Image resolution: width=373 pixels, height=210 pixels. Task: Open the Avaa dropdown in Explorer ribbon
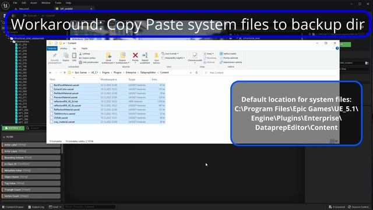click(209, 54)
